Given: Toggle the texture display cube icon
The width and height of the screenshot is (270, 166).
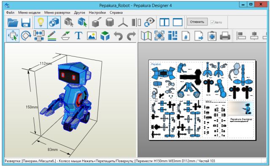Looking at the screenshot, I should coord(54,22).
